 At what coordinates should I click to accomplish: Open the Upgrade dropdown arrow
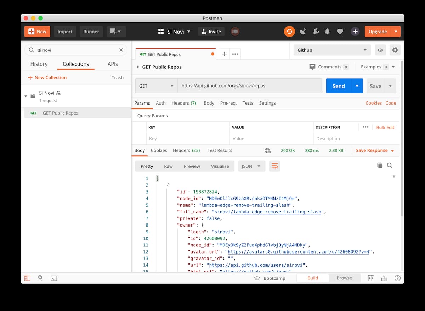click(x=396, y=32)
